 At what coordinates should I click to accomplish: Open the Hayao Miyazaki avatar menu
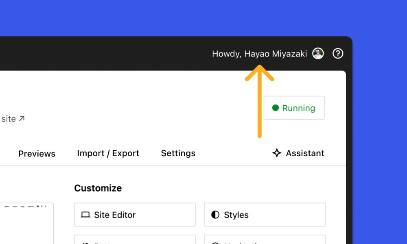(x=318, y=53)
